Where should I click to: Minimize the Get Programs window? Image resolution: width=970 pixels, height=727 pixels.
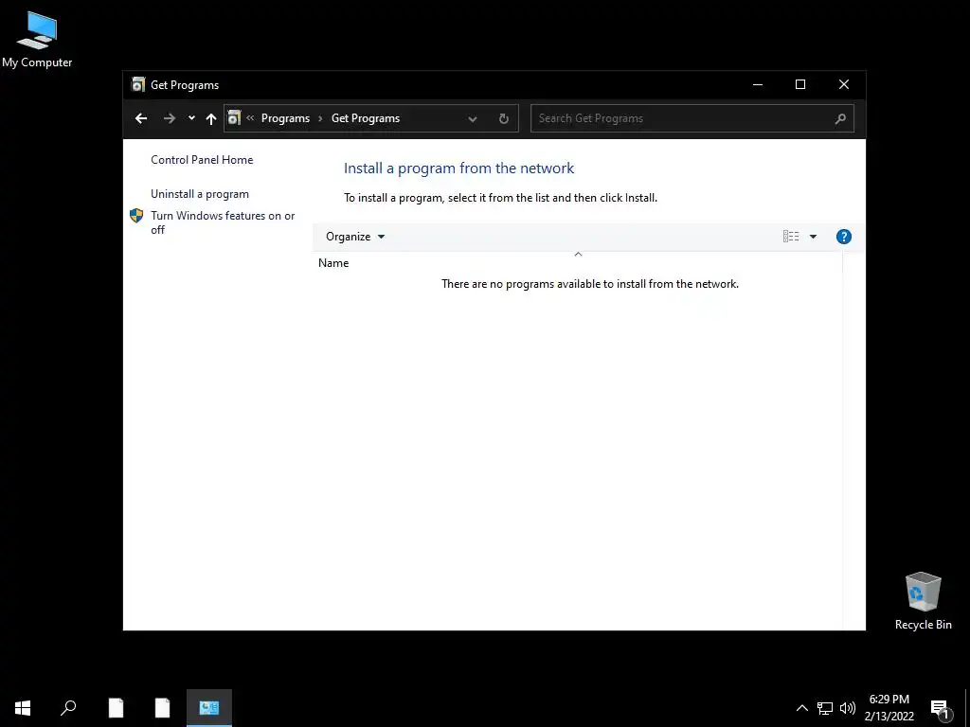[758, 84]
